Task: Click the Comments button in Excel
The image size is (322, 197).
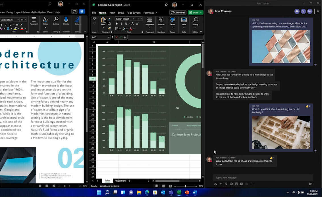Action: [178, 13]
